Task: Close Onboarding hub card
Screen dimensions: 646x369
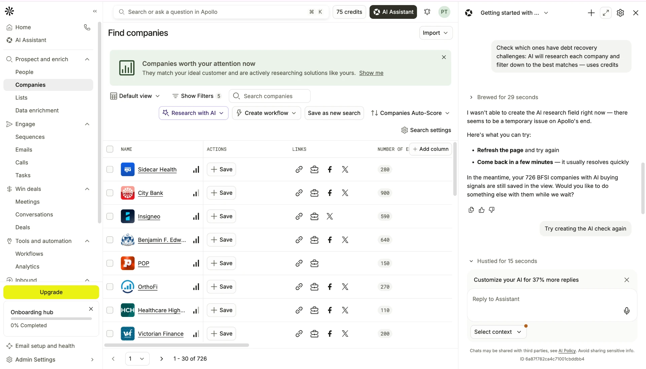Action: click(91, 309)
